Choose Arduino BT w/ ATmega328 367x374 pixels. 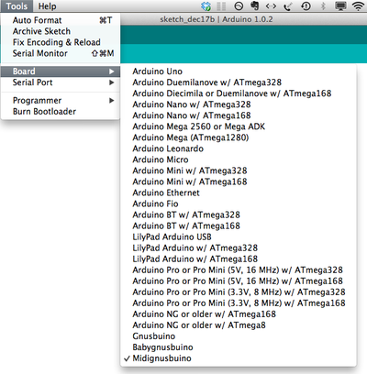pyautogui.click(x=239, y=214)
